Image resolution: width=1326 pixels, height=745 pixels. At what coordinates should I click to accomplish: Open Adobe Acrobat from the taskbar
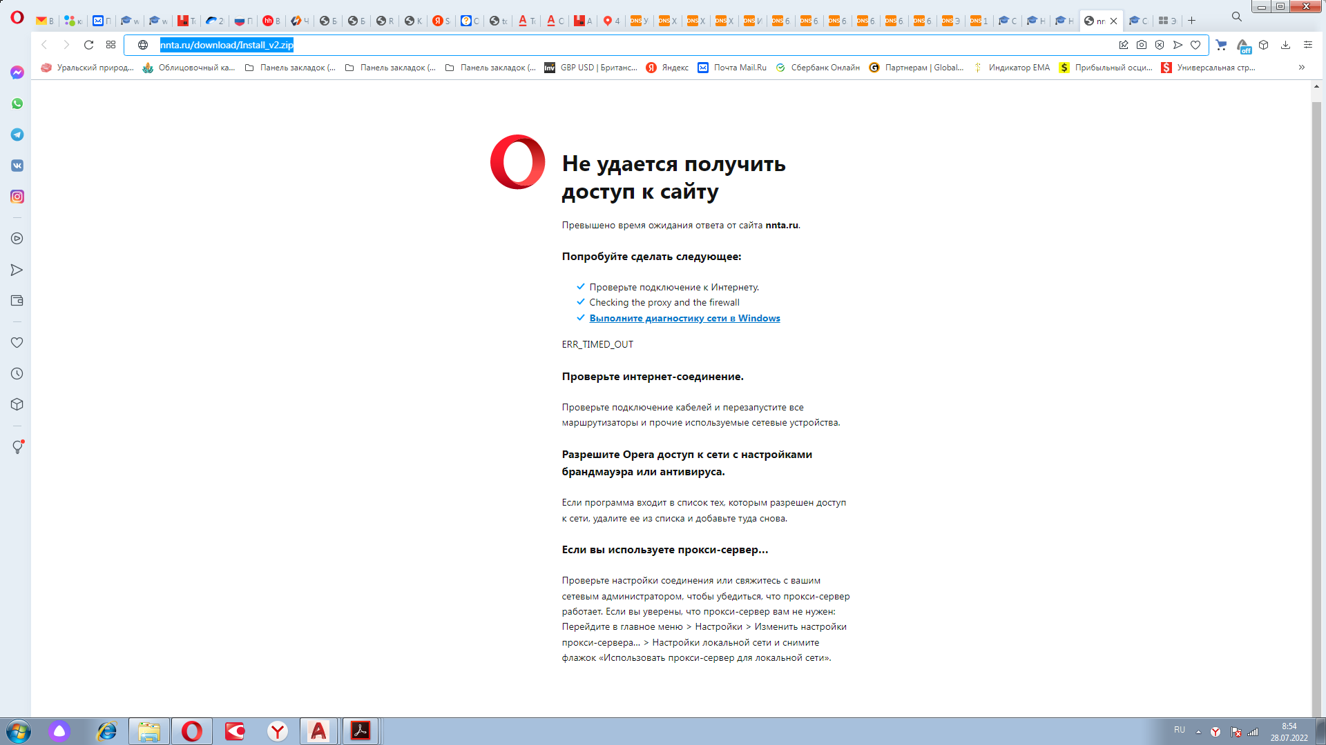coord(361,731)
